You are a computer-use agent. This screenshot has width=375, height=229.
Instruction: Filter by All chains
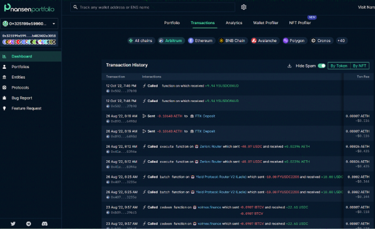pyautogui.click(x=141, y=41)
